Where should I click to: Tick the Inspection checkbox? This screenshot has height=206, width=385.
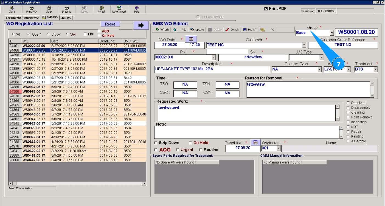tap(348, 122)
